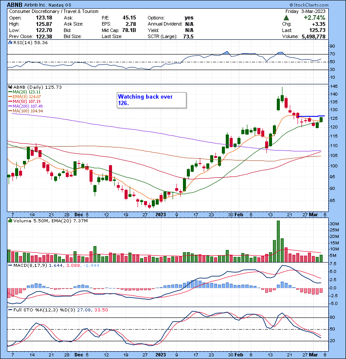Click the '2023' label on price chart axis

(160, 215)
